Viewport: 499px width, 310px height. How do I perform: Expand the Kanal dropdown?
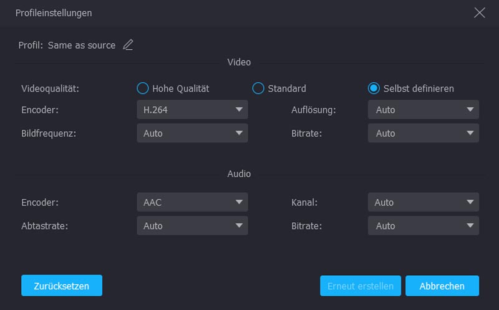point(423,202)
